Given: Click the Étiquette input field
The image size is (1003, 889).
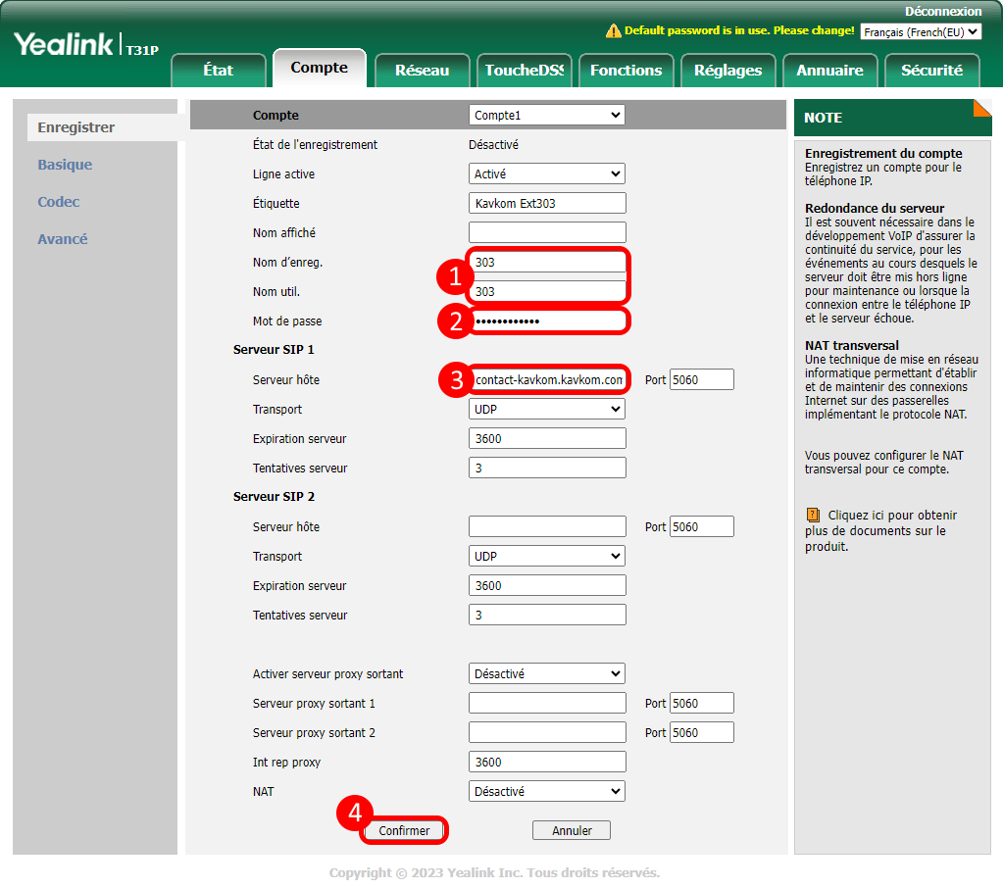Looking at the screenshot, I should coord(547,204).
